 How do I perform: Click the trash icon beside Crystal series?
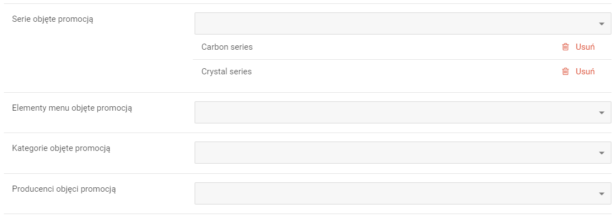point(565,72)
